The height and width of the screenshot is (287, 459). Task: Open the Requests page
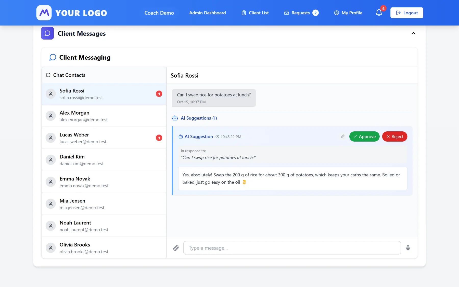[301, 13]
